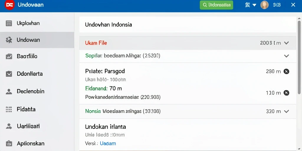Click the user avatar picture
Image resolution: width=302 pixels, height=151 pixels.
[x=265, y=5]
